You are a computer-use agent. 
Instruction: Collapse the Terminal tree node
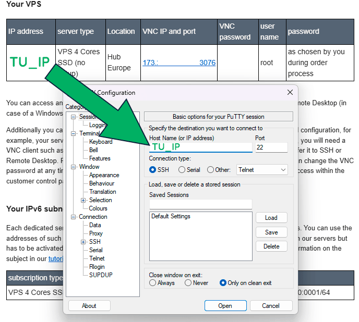click(x=73, y=133)
